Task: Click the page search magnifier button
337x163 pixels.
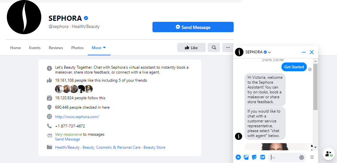Action: [214, 48]
